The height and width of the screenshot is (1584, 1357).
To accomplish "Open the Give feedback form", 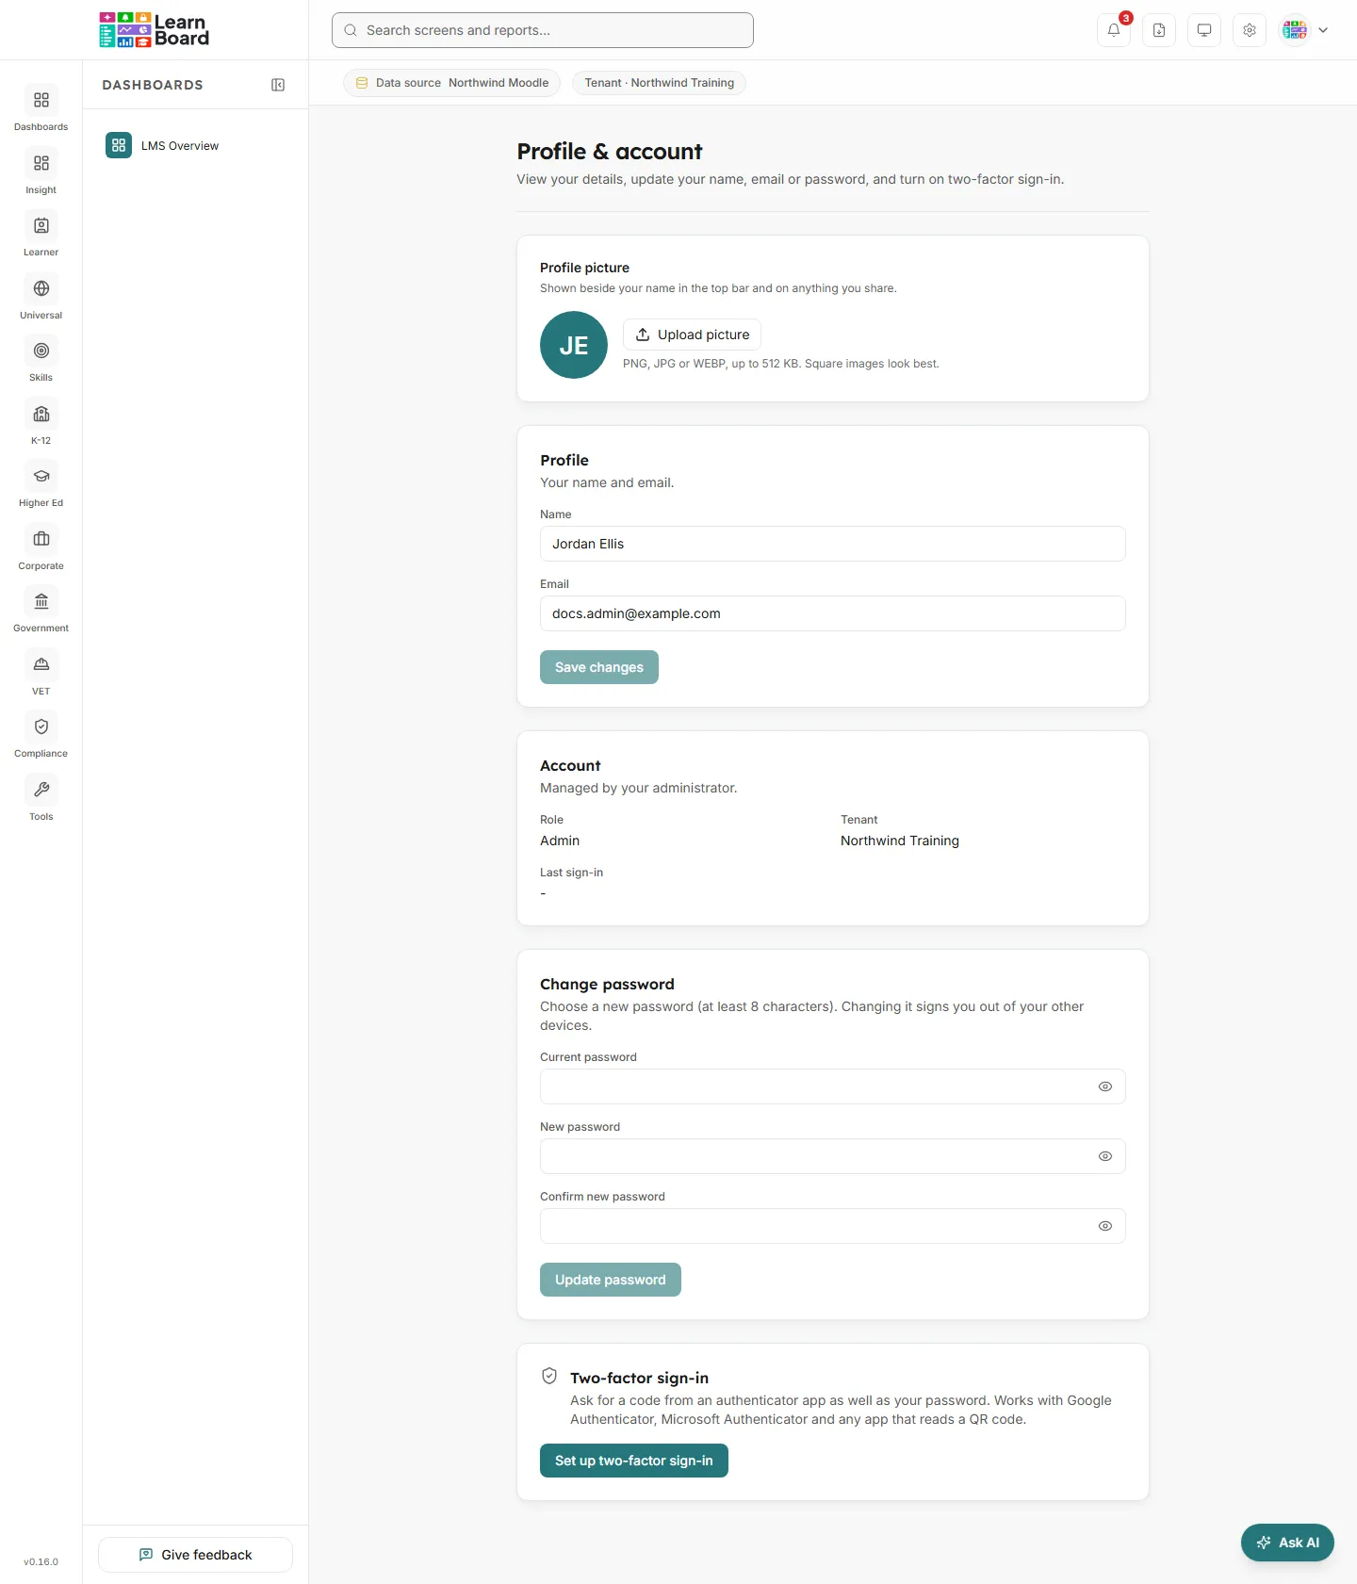I will (195, 1555).
